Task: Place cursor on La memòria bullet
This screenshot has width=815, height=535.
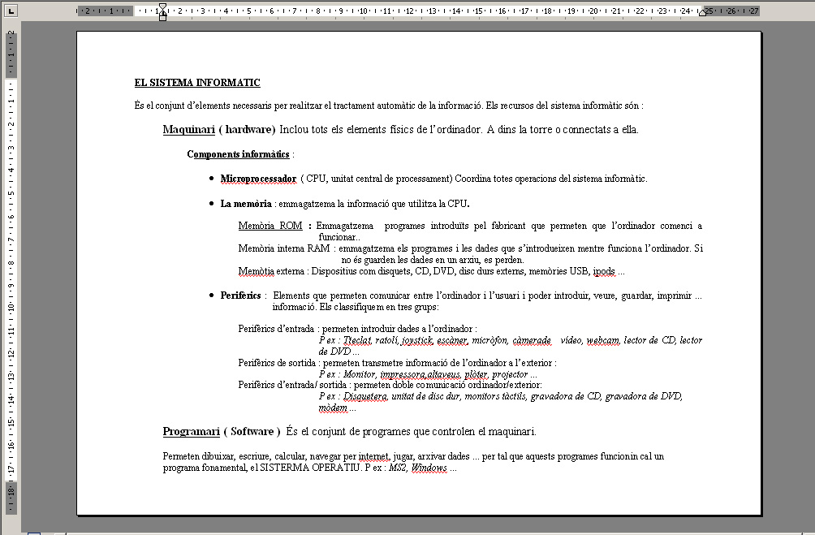Action: (x=246, y=204)
